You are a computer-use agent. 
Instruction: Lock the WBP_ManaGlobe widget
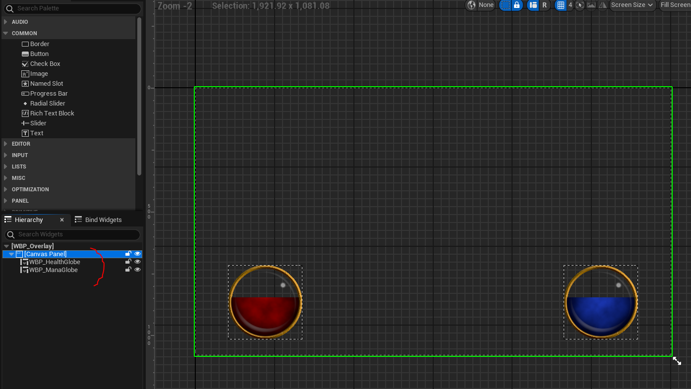(128, 270)
